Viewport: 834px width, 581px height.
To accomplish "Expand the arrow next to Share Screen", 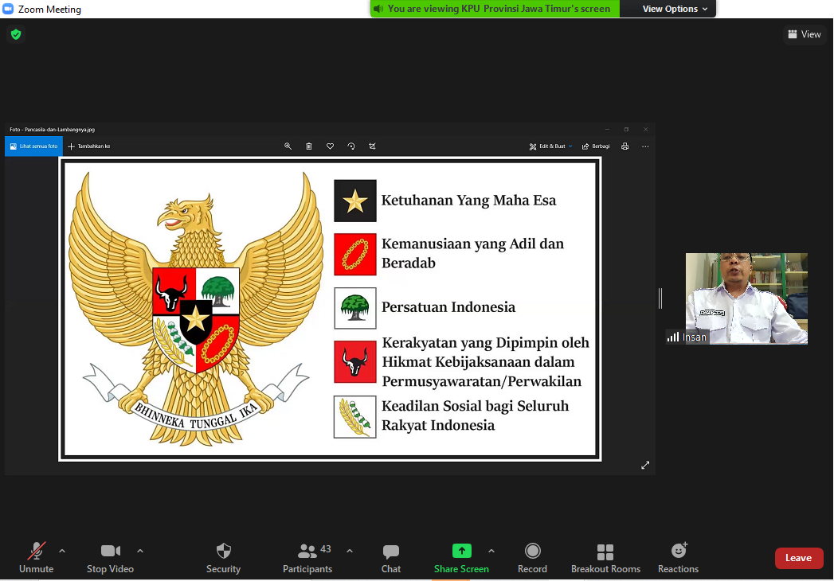I will click(491, 551).
